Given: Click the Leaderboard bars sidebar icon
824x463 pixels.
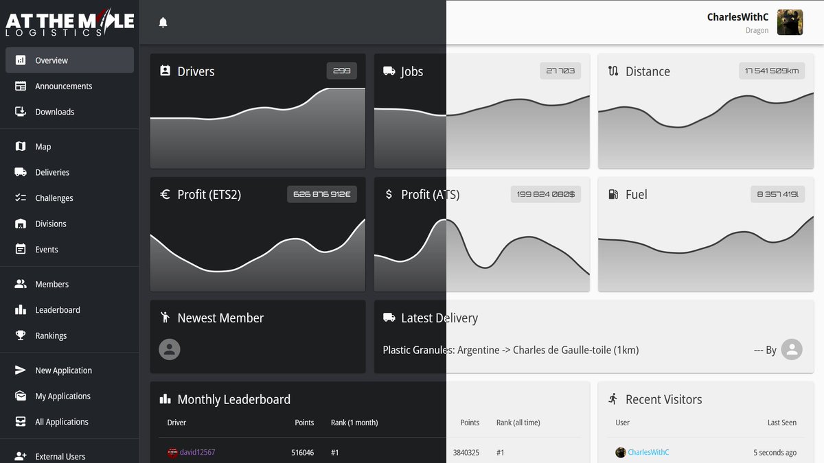Looking at the screenshot, I should 21,310.
